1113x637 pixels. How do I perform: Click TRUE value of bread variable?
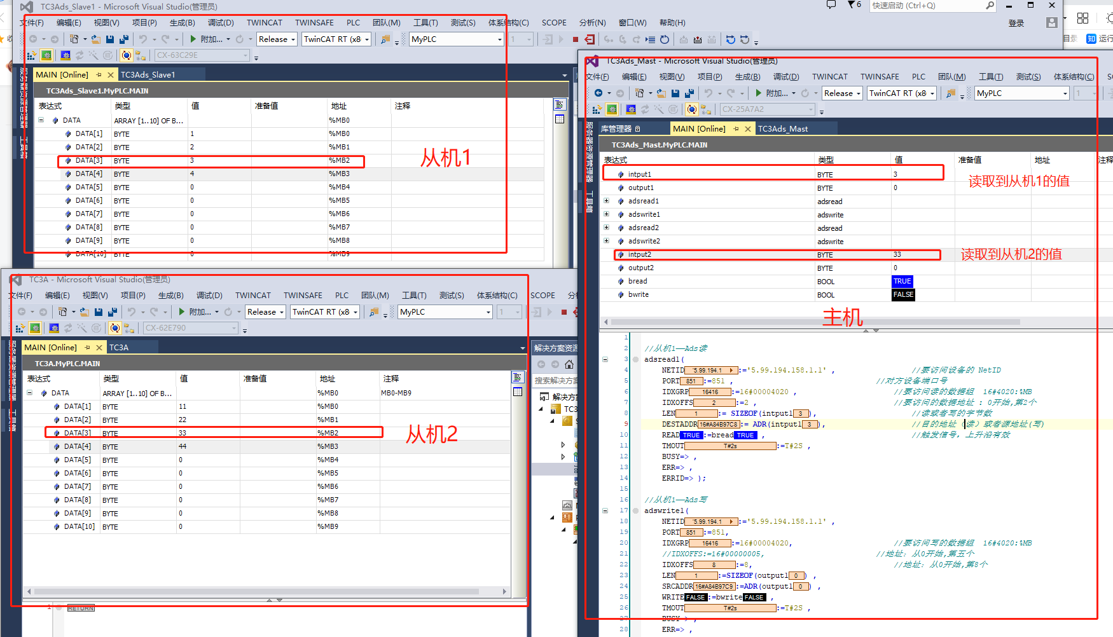coord(902,281)
